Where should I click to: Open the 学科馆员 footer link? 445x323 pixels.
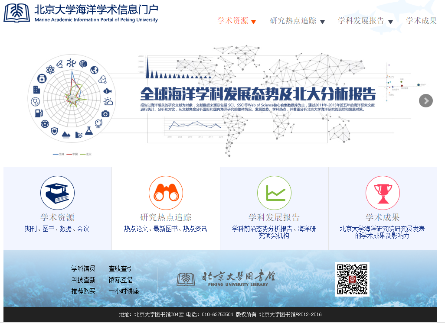click(83, 268)
